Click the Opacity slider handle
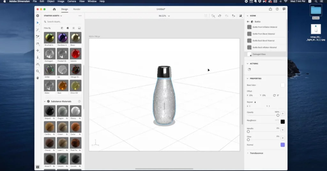Screen dimensions: 327x171 tap(278, 115)
